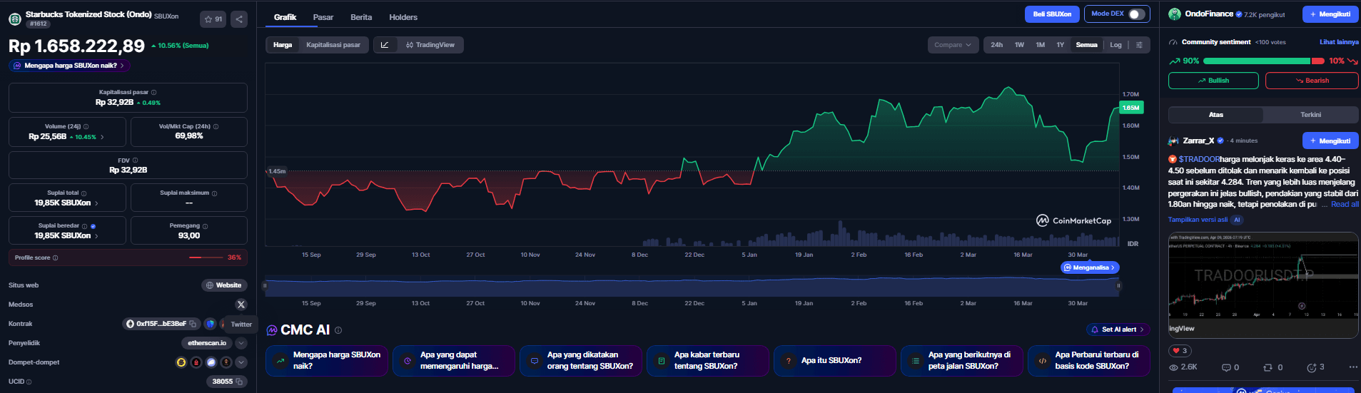Select the Semua time range
Viewport: 1361px width, 393px height.
tap(1086, 45)
